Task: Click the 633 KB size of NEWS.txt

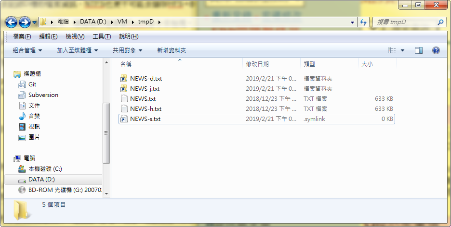Action: (x=384, y=98)
